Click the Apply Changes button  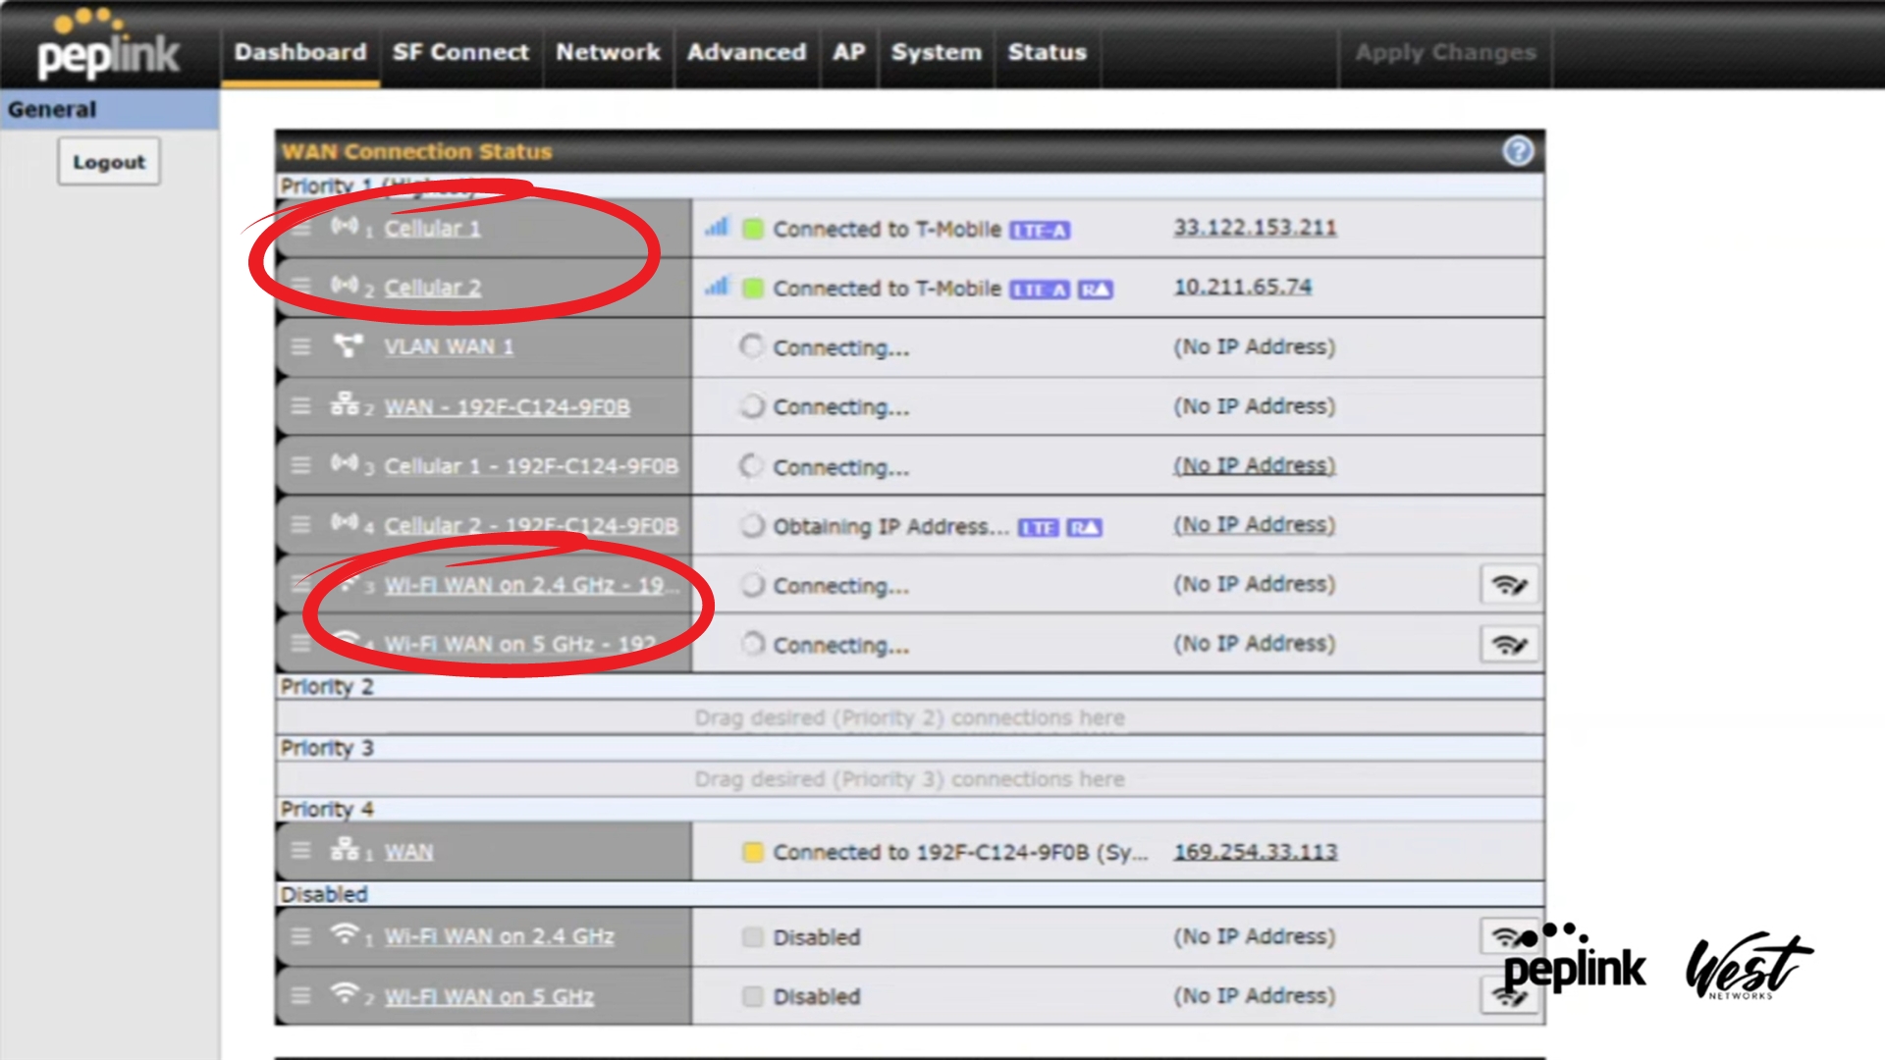coord(1445,52)
